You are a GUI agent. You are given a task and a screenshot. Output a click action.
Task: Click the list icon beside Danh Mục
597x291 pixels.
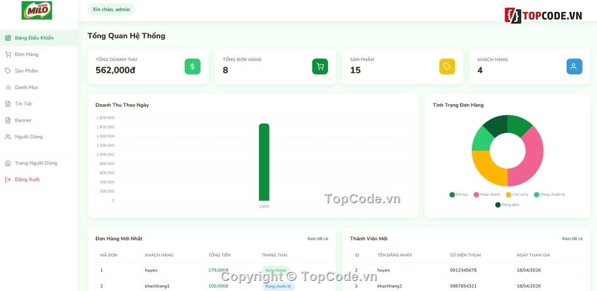pos(8,87)
